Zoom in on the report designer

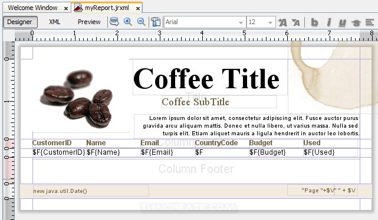click(128, 22)
